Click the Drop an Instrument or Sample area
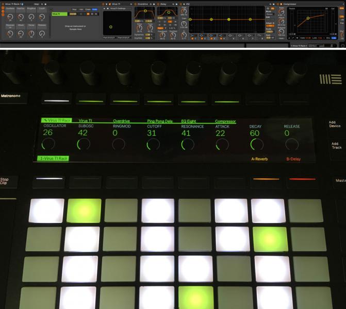Viewport: 346px width, 309px height. (x=75, y=27)
